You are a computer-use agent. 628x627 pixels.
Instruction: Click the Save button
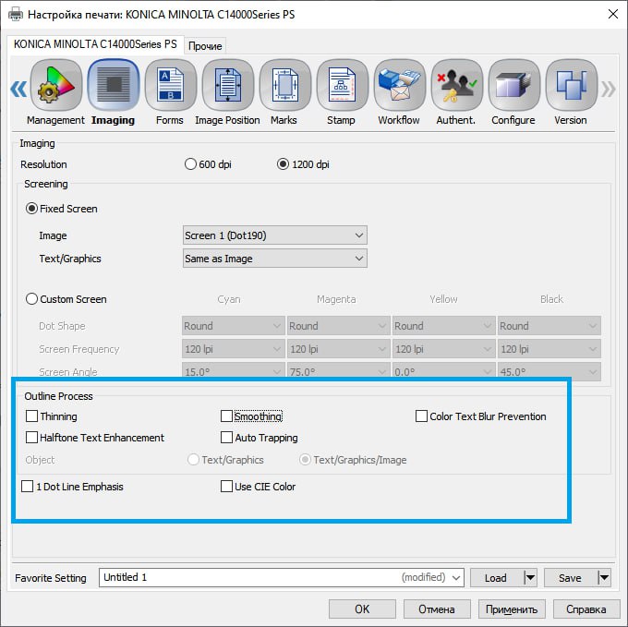[x=571, y=578]
